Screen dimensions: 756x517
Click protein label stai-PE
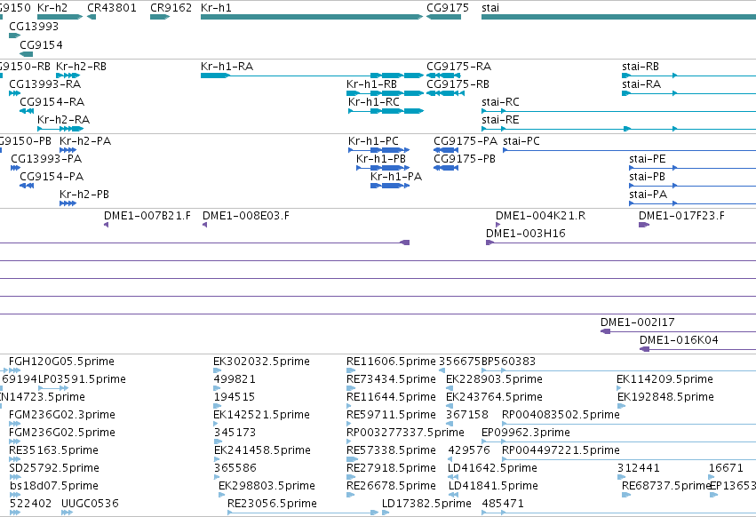647,159
